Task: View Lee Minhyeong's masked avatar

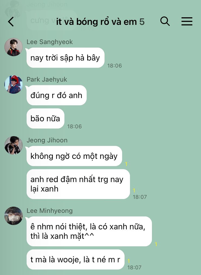Action: tap(13, 216)
